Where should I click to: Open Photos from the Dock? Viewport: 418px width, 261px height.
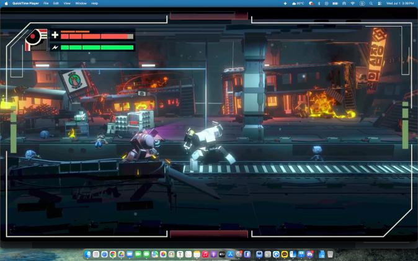click(x=163, y=254)
